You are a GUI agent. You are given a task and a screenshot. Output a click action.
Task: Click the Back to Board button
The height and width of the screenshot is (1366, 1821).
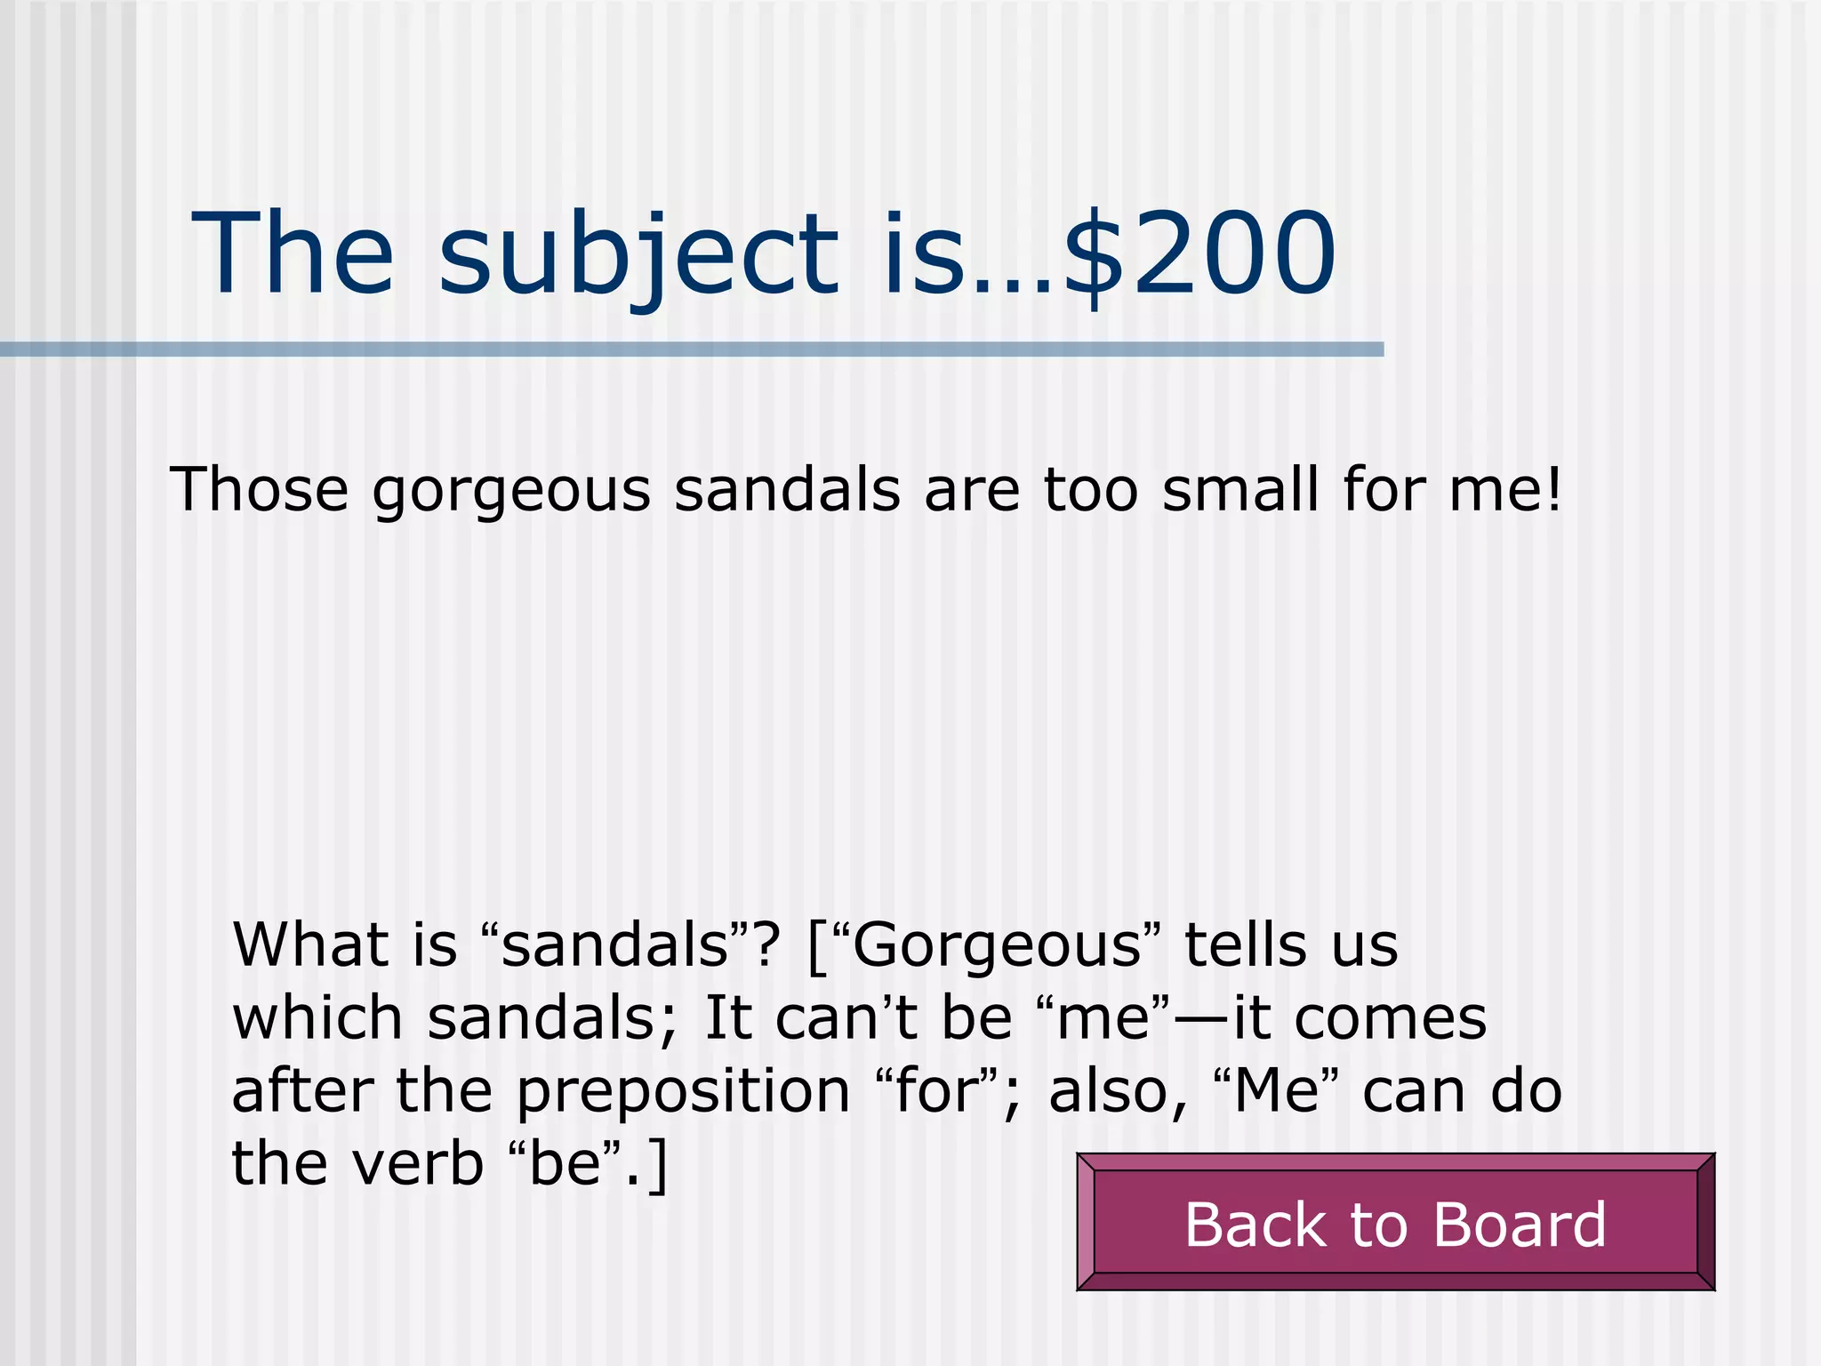click(1395, 1222)
